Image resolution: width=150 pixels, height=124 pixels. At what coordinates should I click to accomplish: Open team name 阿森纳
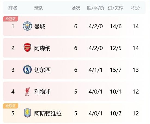point(42,48)
